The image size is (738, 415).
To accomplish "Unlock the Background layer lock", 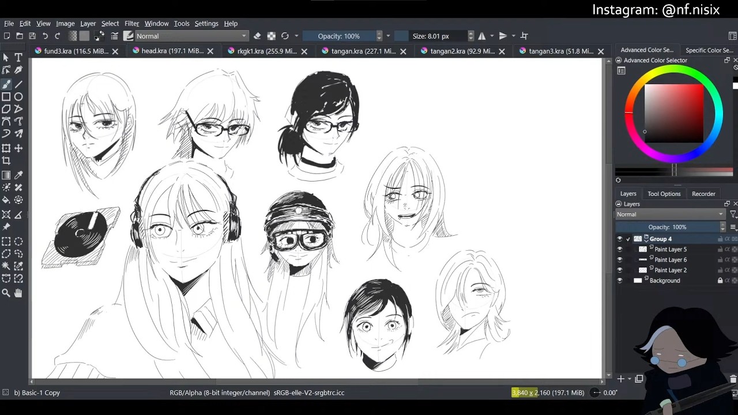I will click(720, 281).
